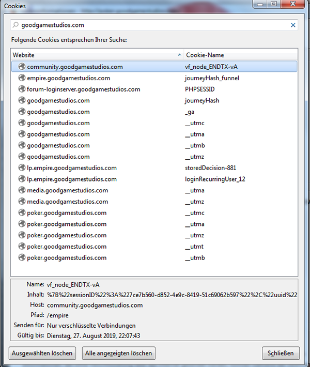Click globe icon of the journeyHash row
This screenshot has width=310, height=367.
[22, 100]
